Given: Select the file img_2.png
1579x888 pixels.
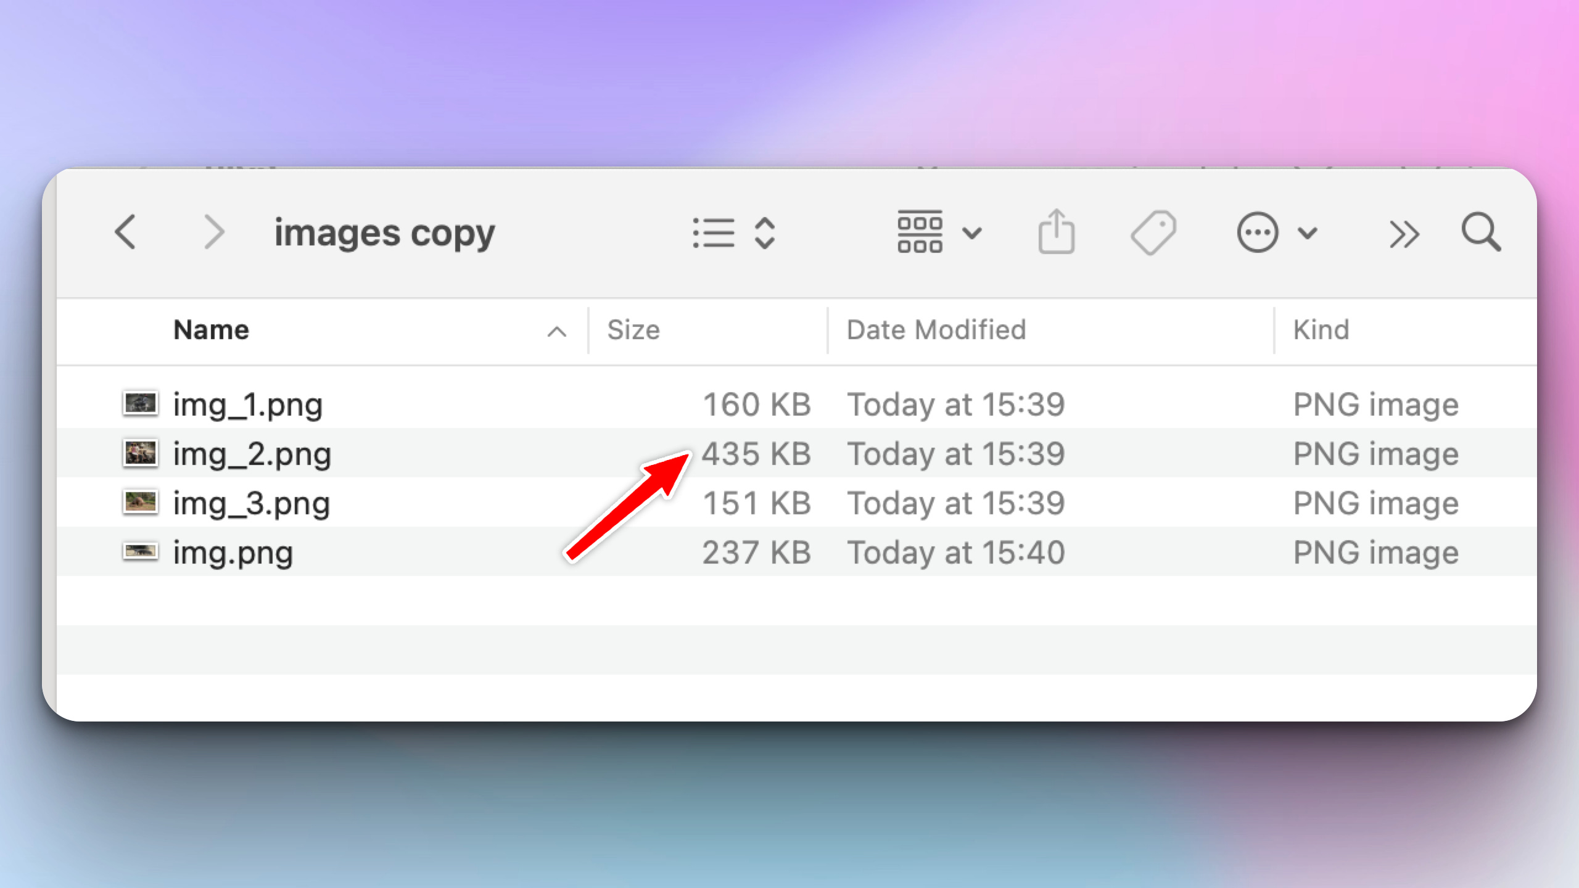Looking at the screenshot, I should pos(252,453).
